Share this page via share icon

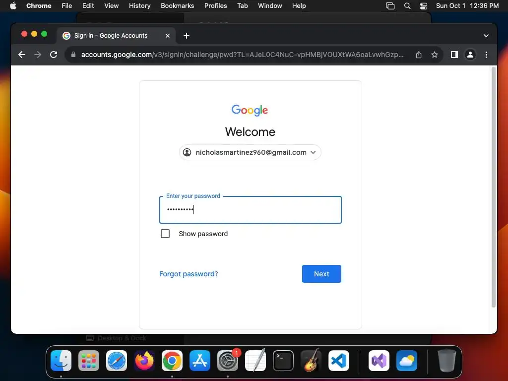pyautogui.click(x=419, y=55)
